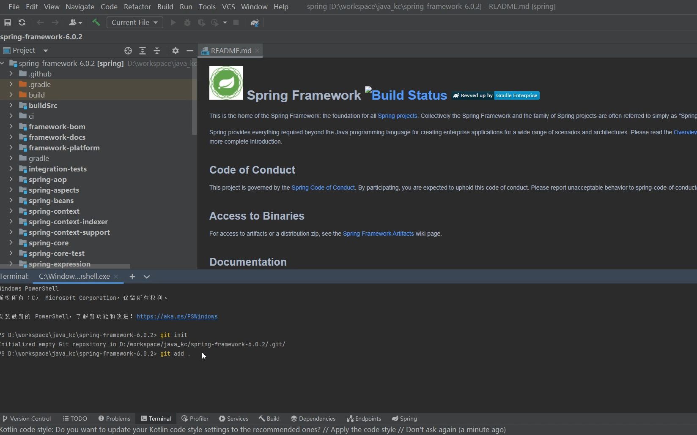
Task: Follow the Spring projects link
Action: coord(397,116)
